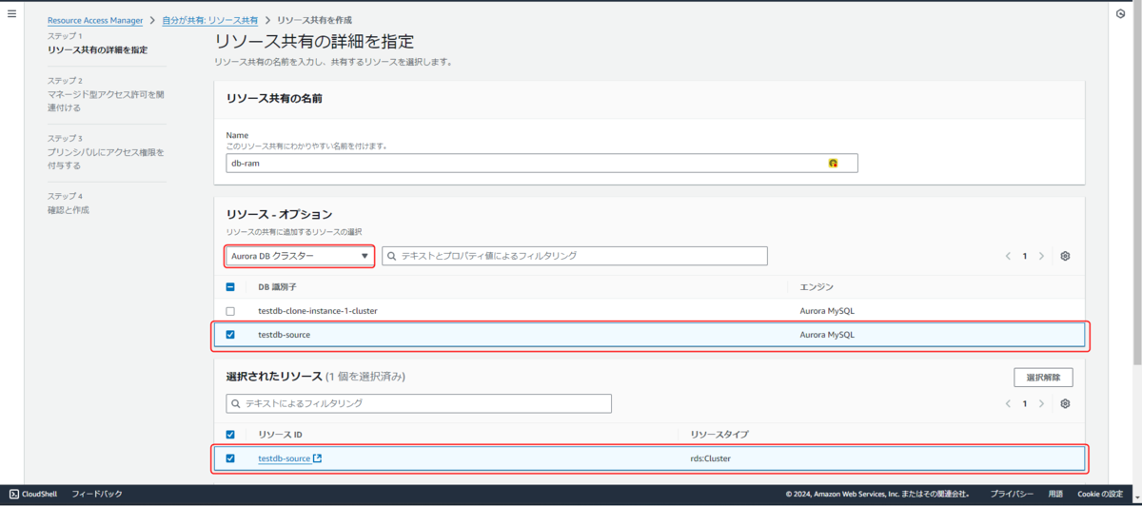The image size is (1142, 506).
Task: Click the rds:Cluster resource type cell
Action: [710, 458]
